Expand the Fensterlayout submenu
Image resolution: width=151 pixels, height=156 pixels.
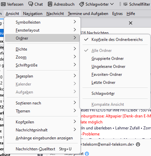click(x=42, y=30)
